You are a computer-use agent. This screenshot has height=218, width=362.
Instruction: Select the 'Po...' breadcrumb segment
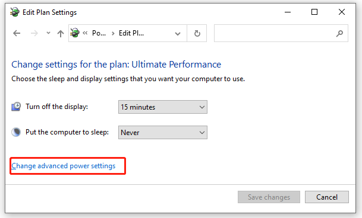(x=99, y=33)
